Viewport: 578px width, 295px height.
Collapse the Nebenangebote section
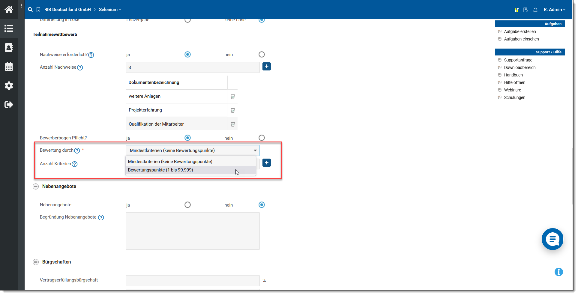point(36,186)
